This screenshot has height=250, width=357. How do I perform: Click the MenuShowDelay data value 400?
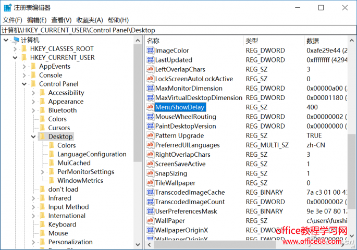[x=312, y=107]
